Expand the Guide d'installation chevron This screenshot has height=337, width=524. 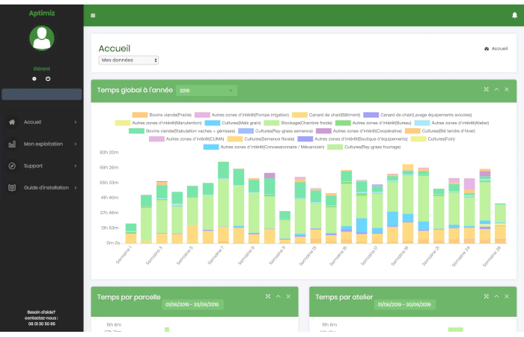pos(76,187)
